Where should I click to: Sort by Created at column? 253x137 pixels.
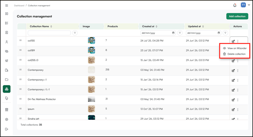156,26
